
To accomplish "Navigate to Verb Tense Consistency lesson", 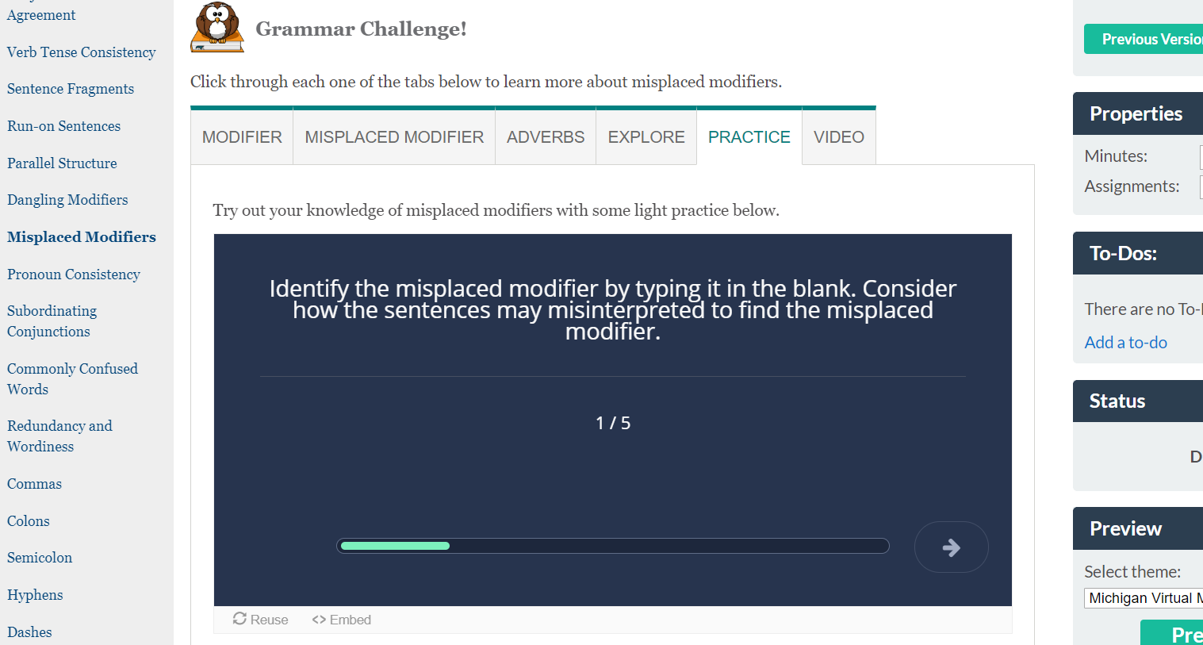I will click(81, 52).
